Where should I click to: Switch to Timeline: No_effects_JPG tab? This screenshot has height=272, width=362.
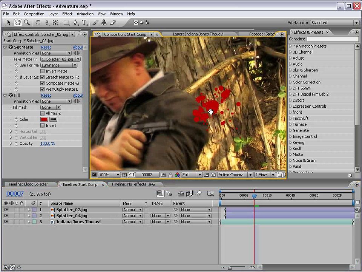(133, 184)
